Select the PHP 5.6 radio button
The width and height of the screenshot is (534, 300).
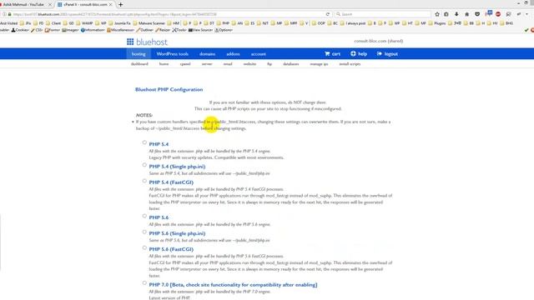144,216
